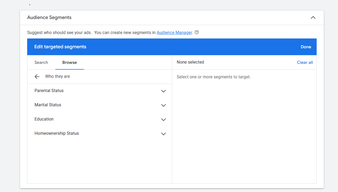Click the 'None selected' panel header text
The image size is (338, 192).
(x=190, y=62)
